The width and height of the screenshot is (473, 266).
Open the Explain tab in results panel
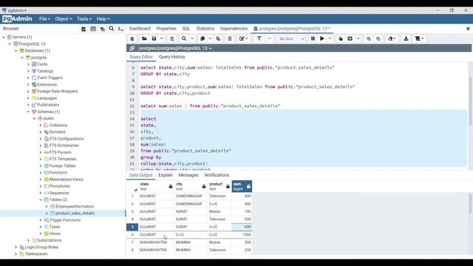tap(166, 175)
